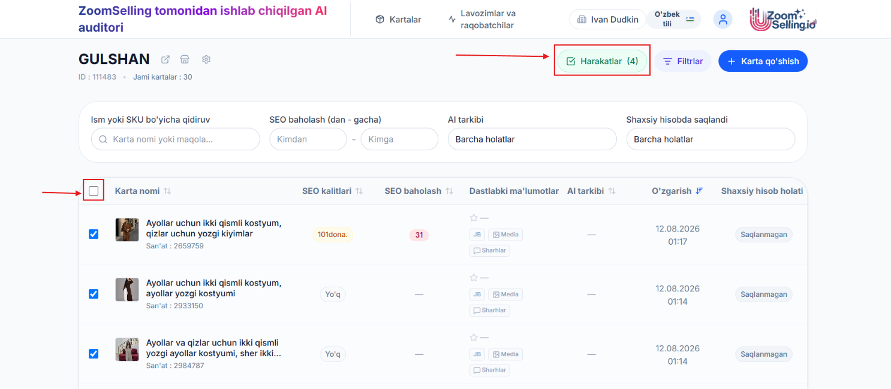Click the Karta qo'shish button

763,61
